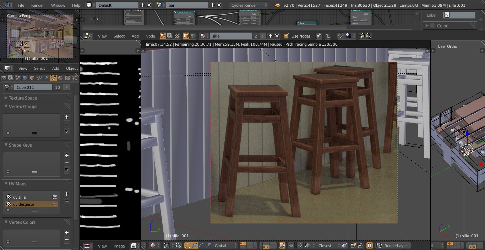Enable the scale manipulator icon

point(208,245)
